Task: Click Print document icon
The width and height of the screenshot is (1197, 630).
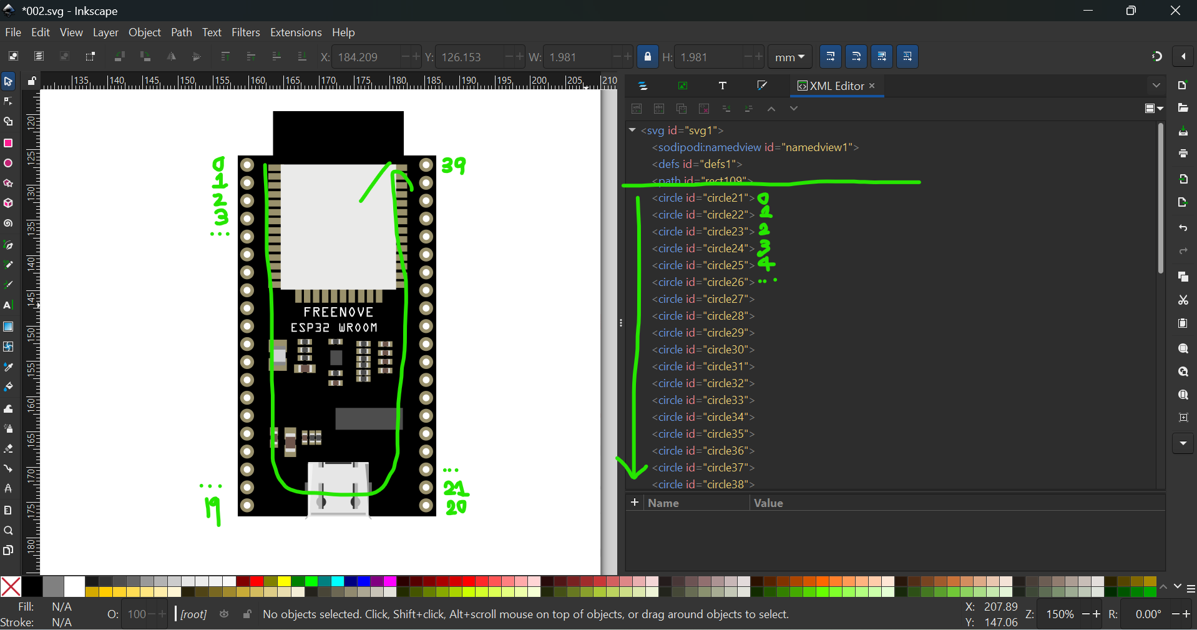Action: 1183,154
